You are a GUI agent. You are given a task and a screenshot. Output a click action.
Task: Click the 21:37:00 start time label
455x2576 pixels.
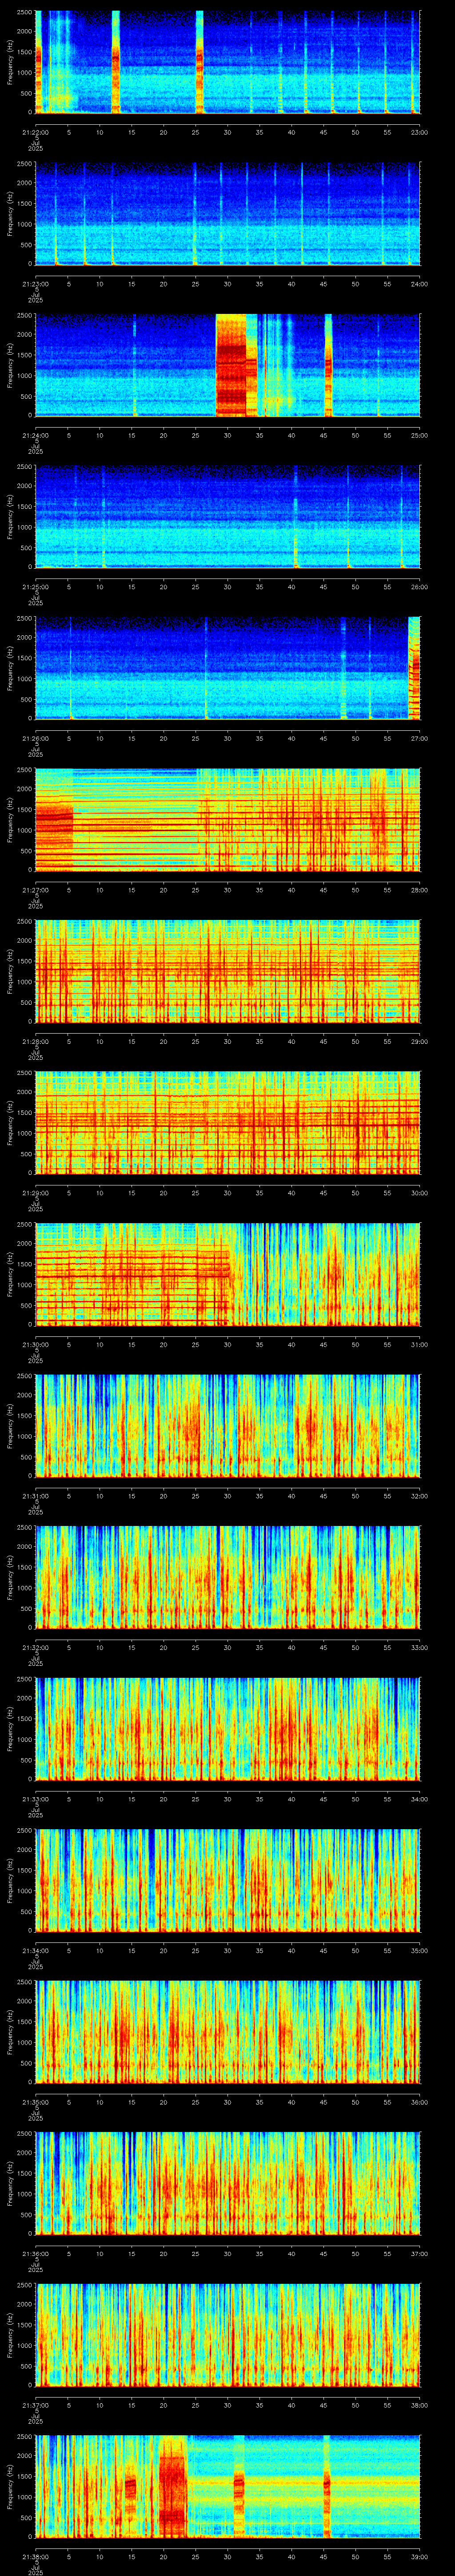click(35, 2405)
